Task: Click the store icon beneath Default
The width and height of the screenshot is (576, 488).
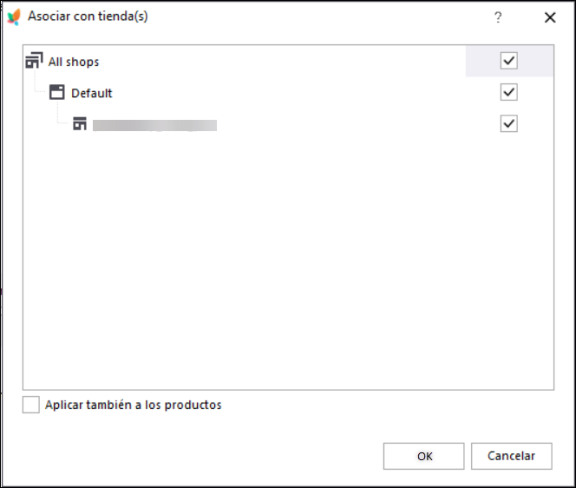Action: pos(80,123)
